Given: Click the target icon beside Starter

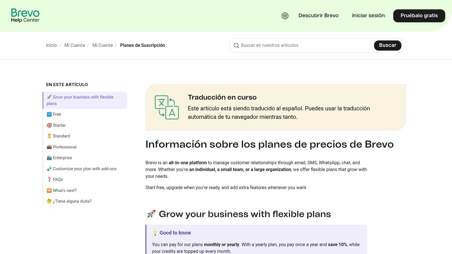Looking at the screenshot, I should click(x=49, y=125).
